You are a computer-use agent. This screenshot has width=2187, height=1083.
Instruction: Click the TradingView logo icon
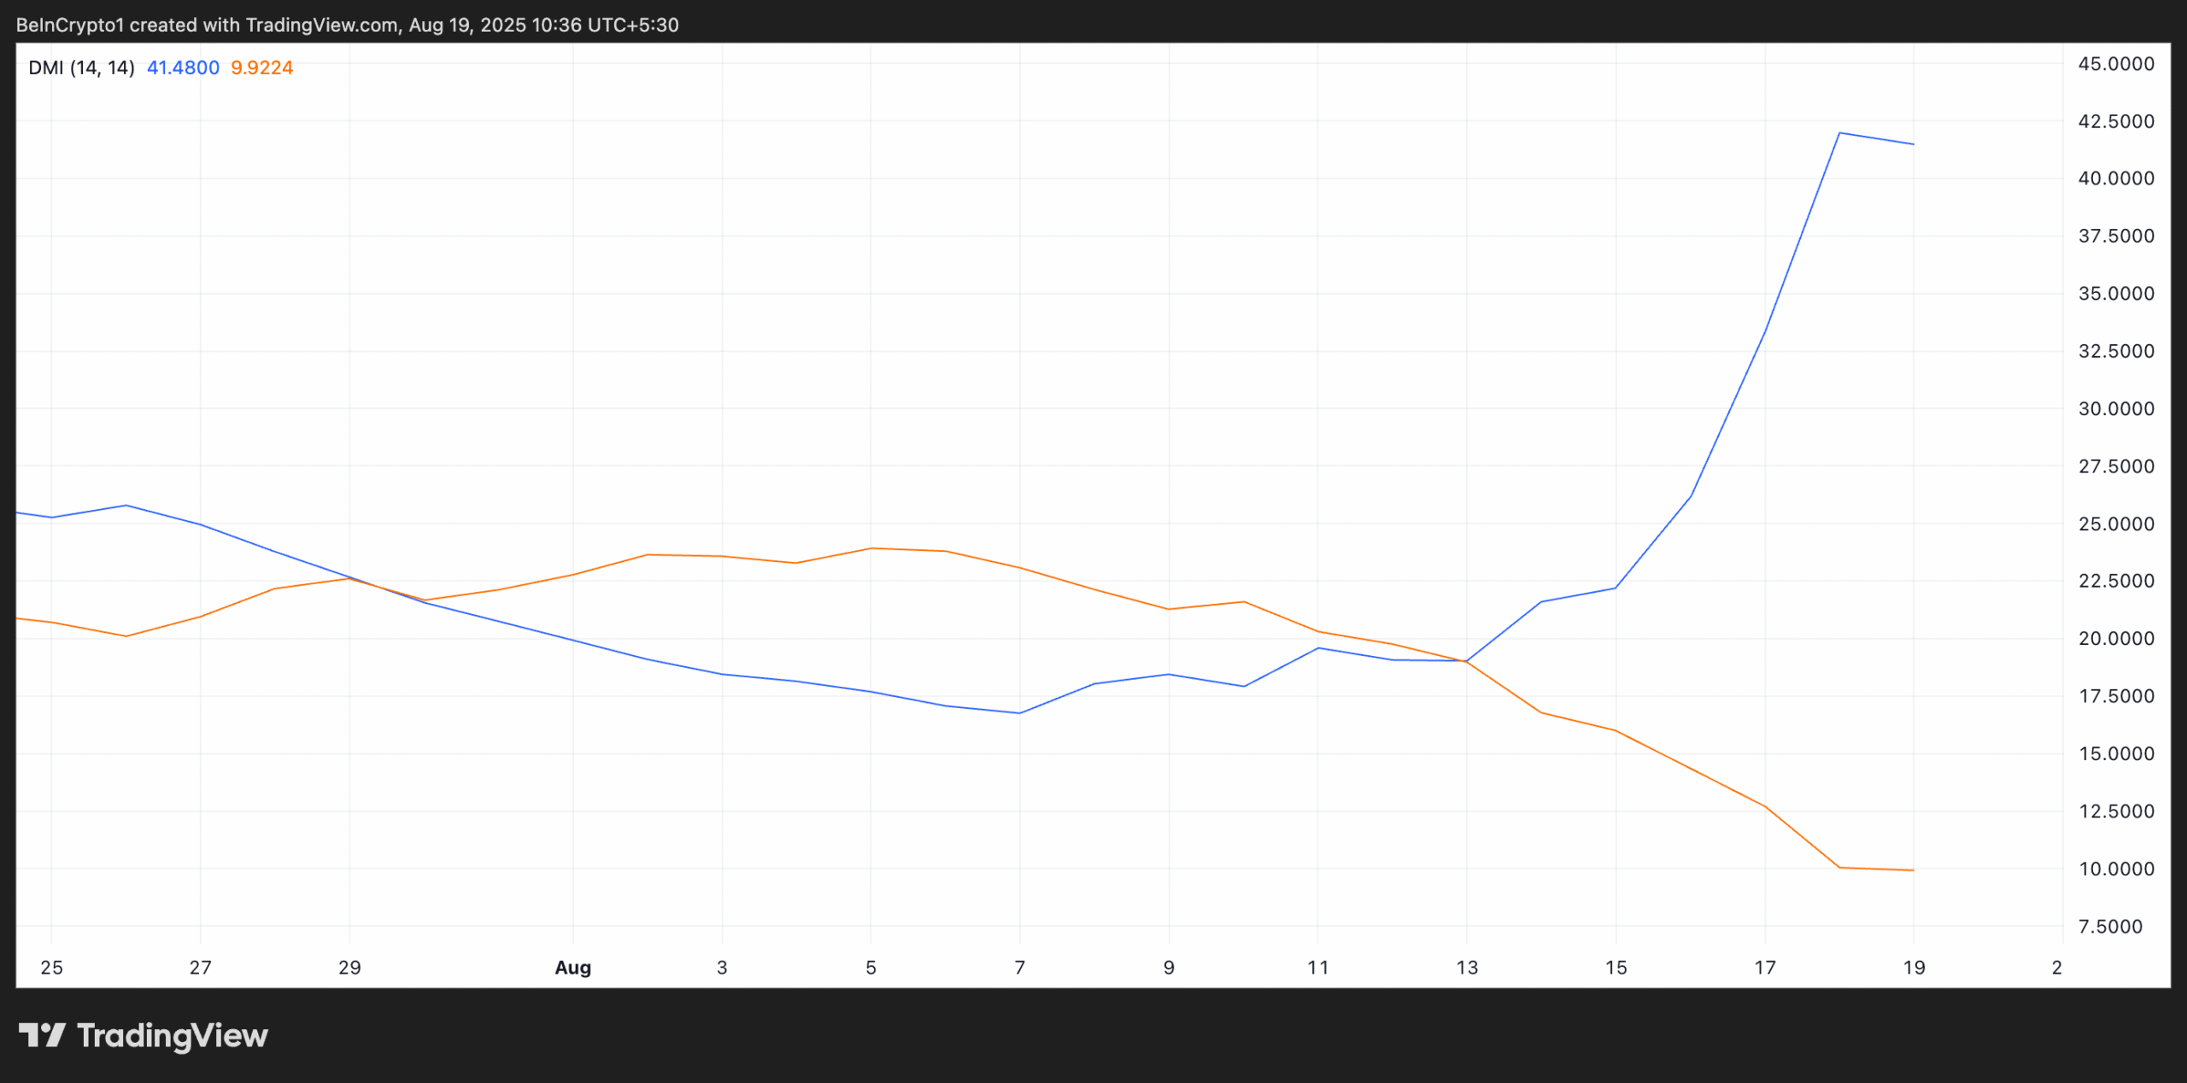click(42, 1035)
